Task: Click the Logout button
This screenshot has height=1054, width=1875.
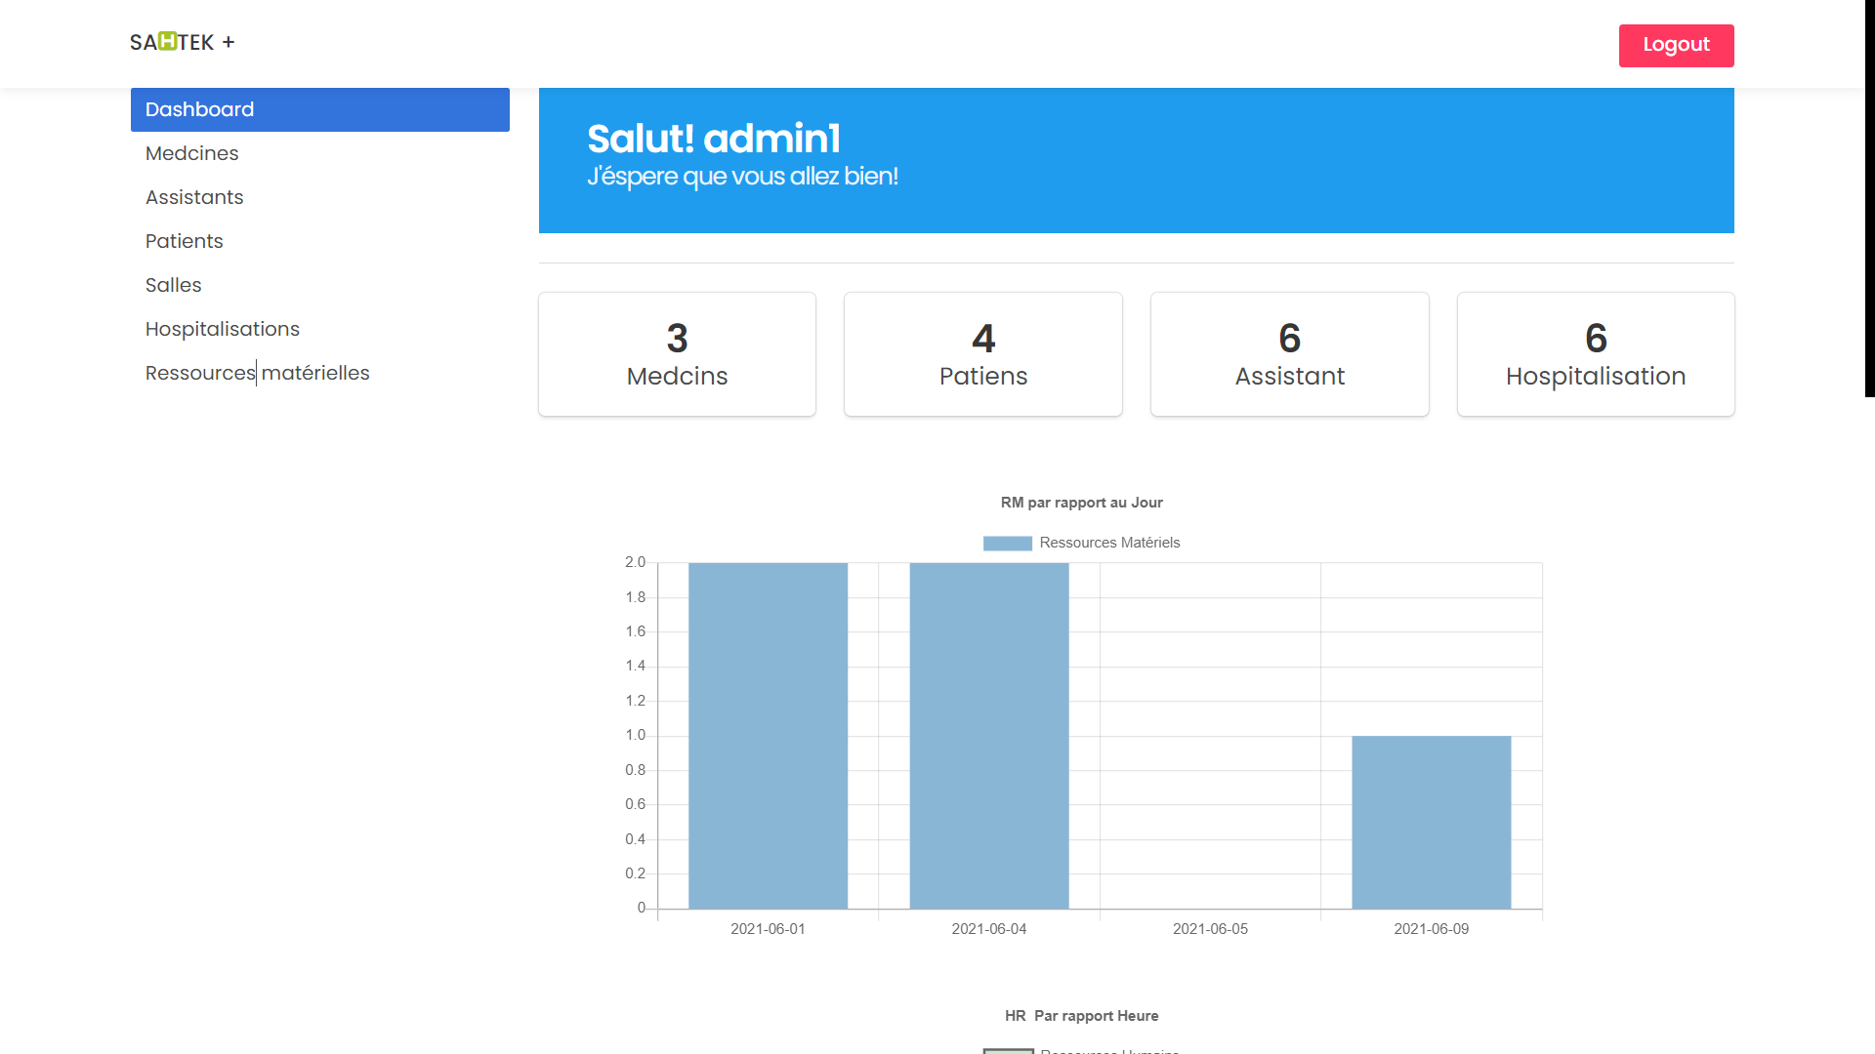Action: click(1676, 45)
